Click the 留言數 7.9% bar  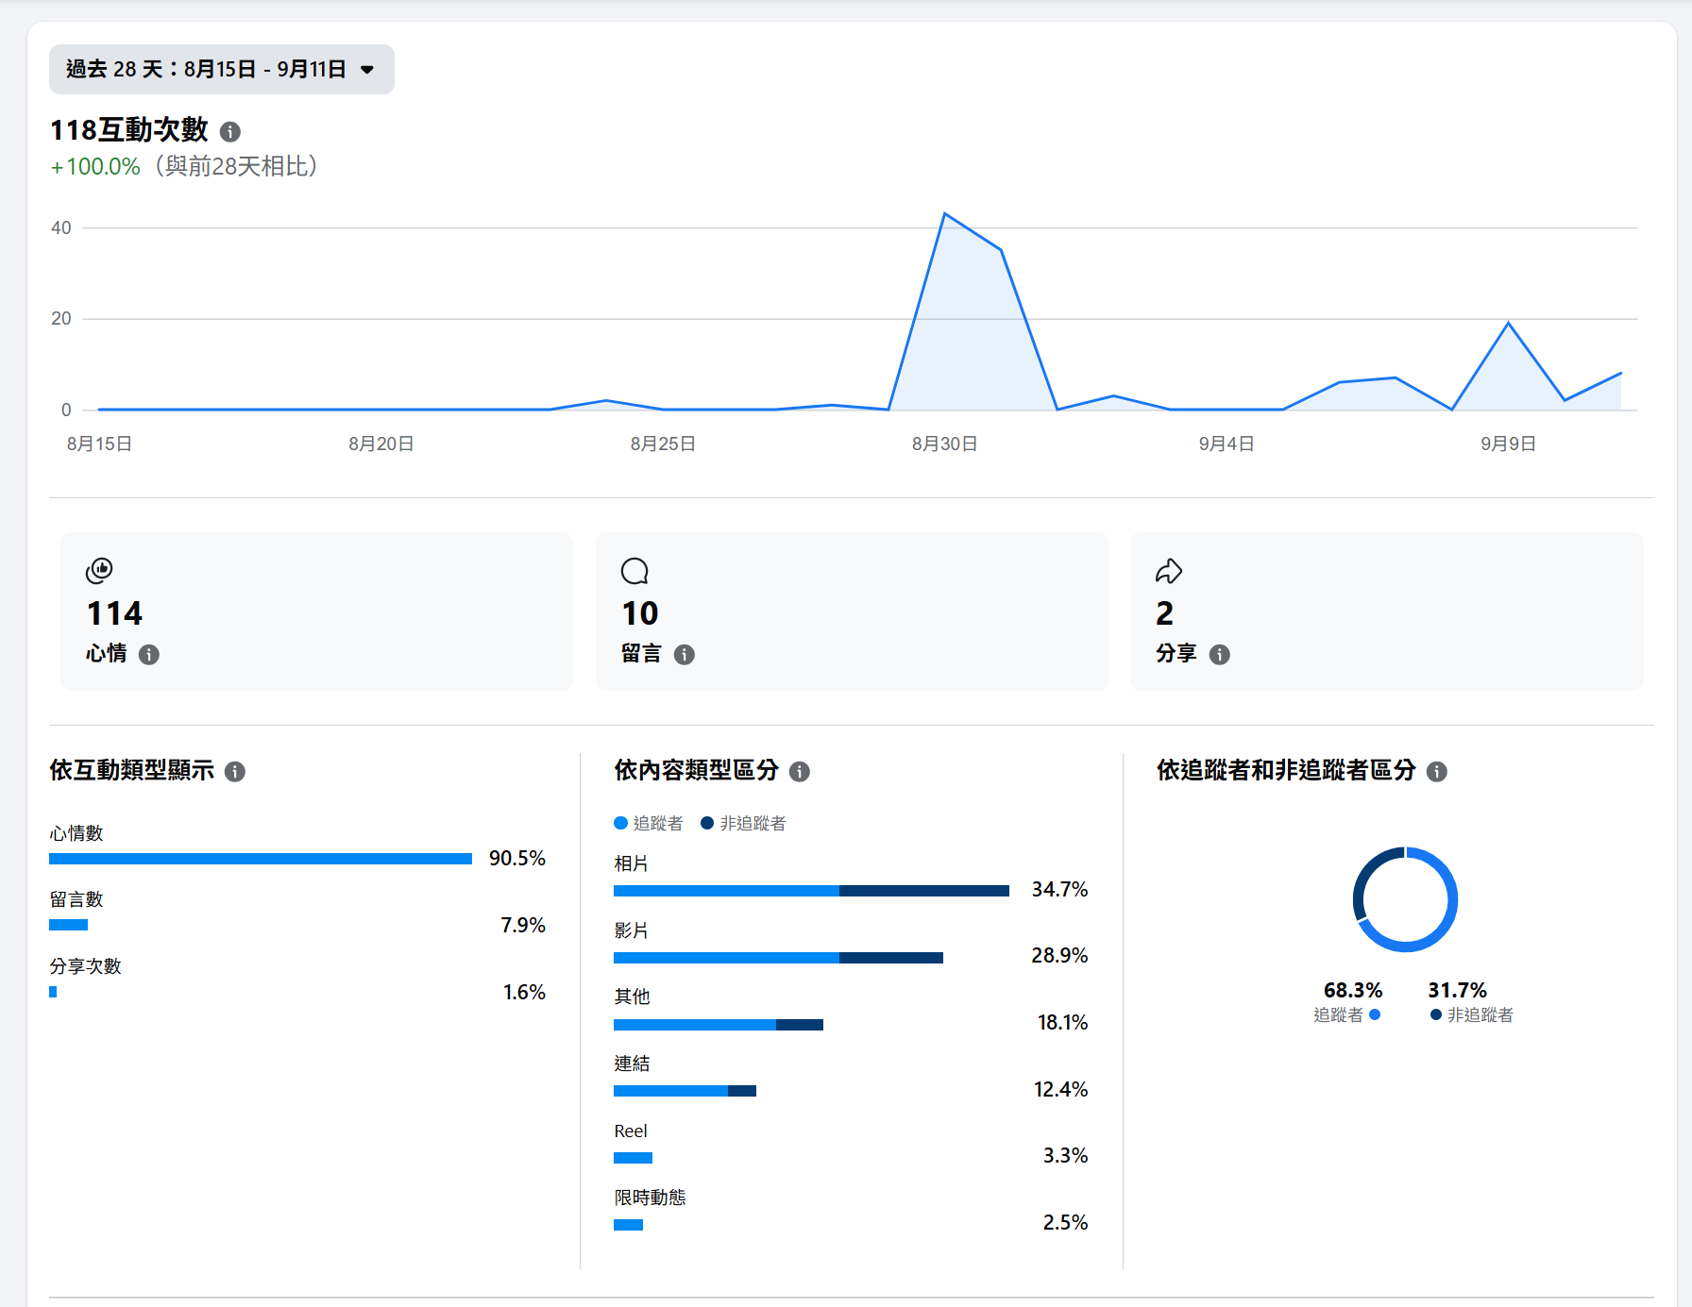(x=68, y=925)
